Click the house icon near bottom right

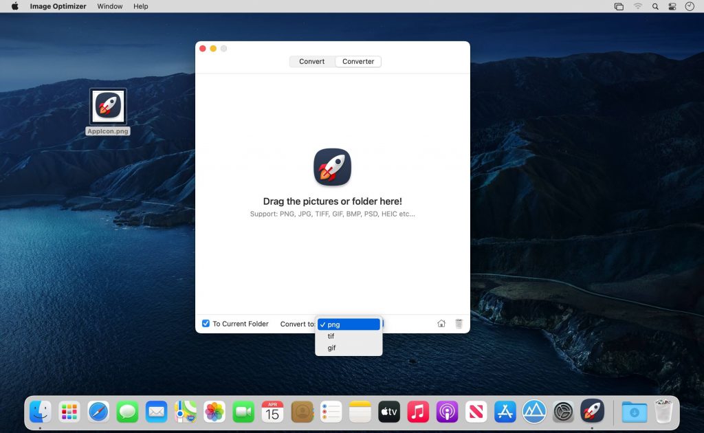[x=441, y=323]
